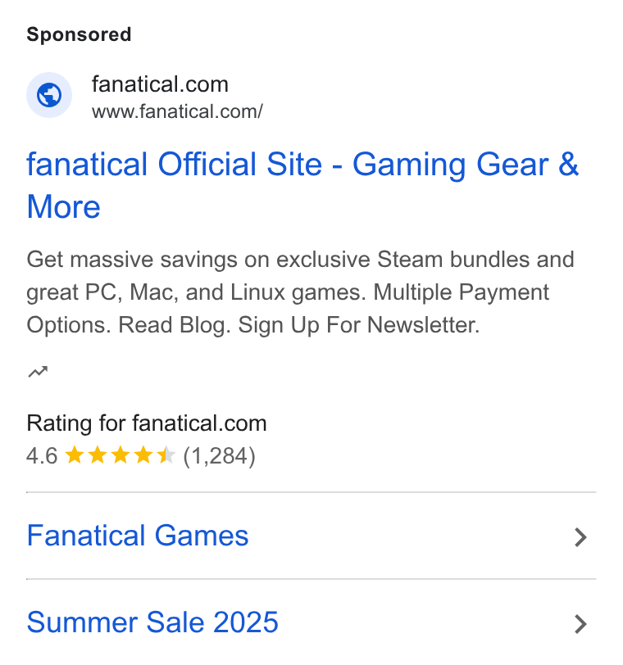Click the third gold star
This screenshot has height=665, width=623.
click(121, 455)
